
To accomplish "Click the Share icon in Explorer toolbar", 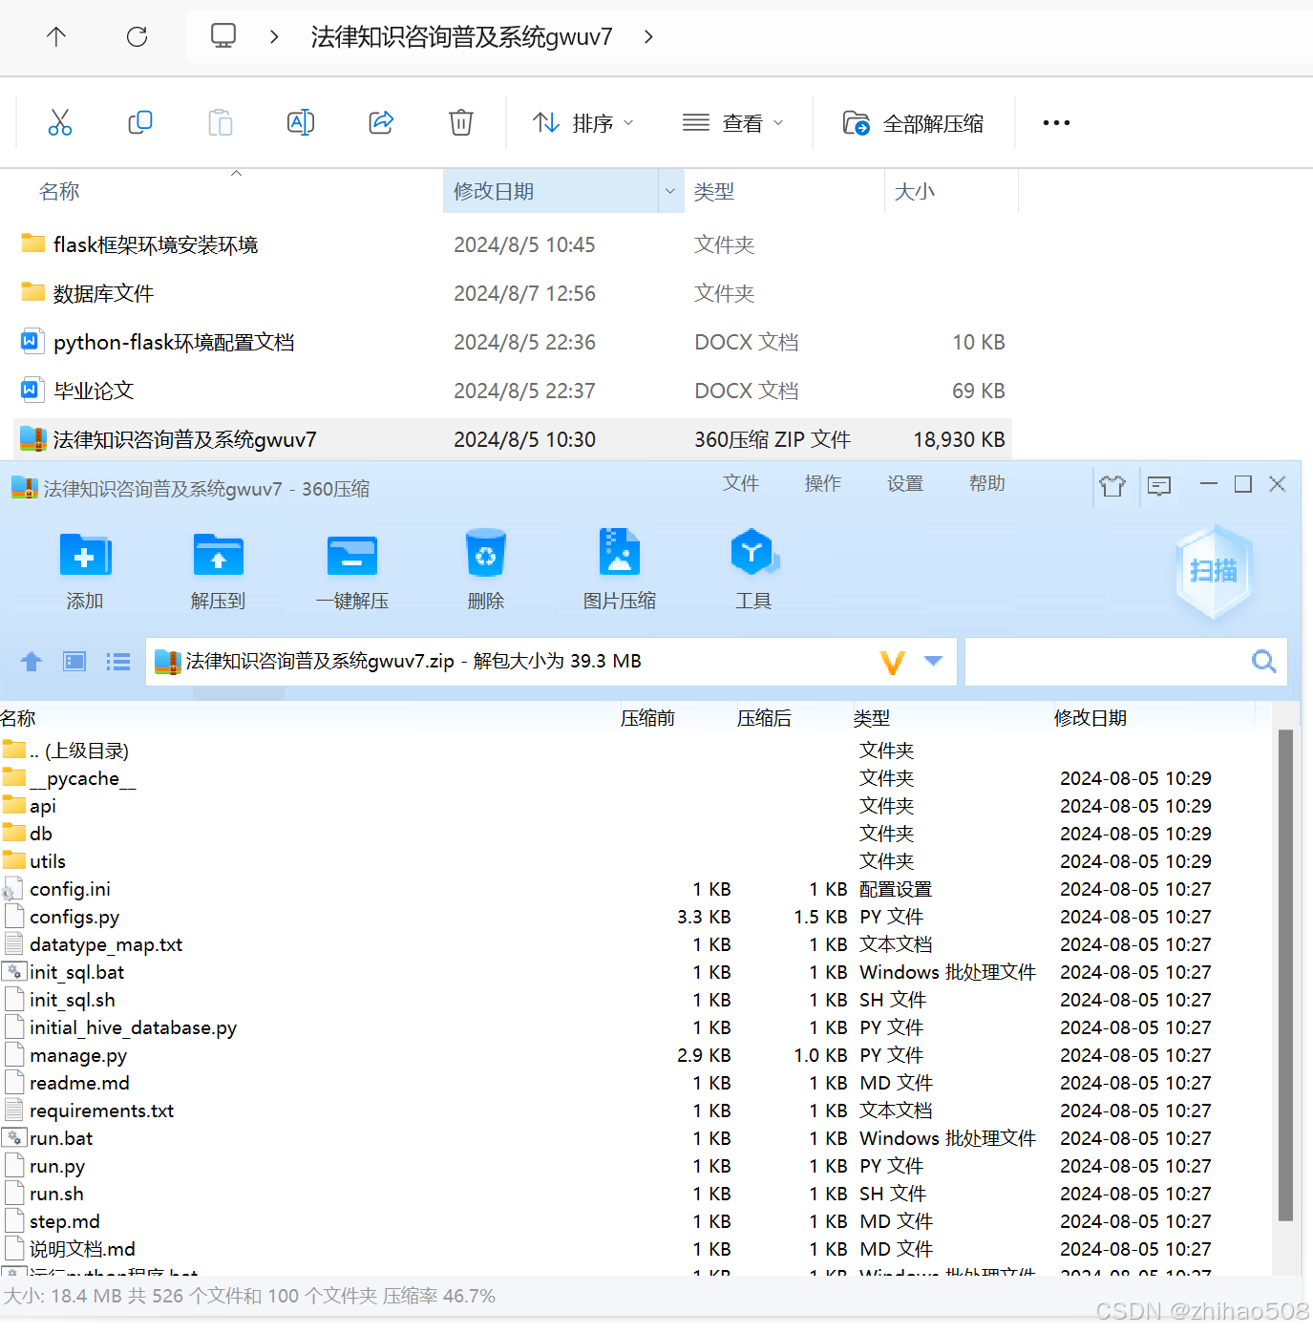I will coord(381,122).
